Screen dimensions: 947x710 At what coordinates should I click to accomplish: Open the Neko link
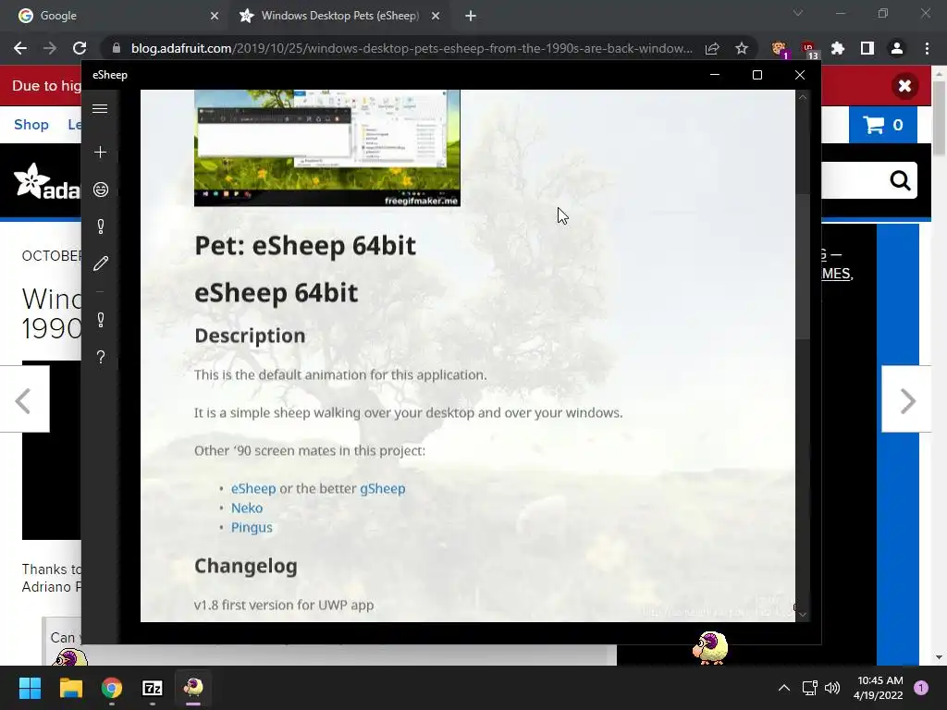tap(246, 508)
